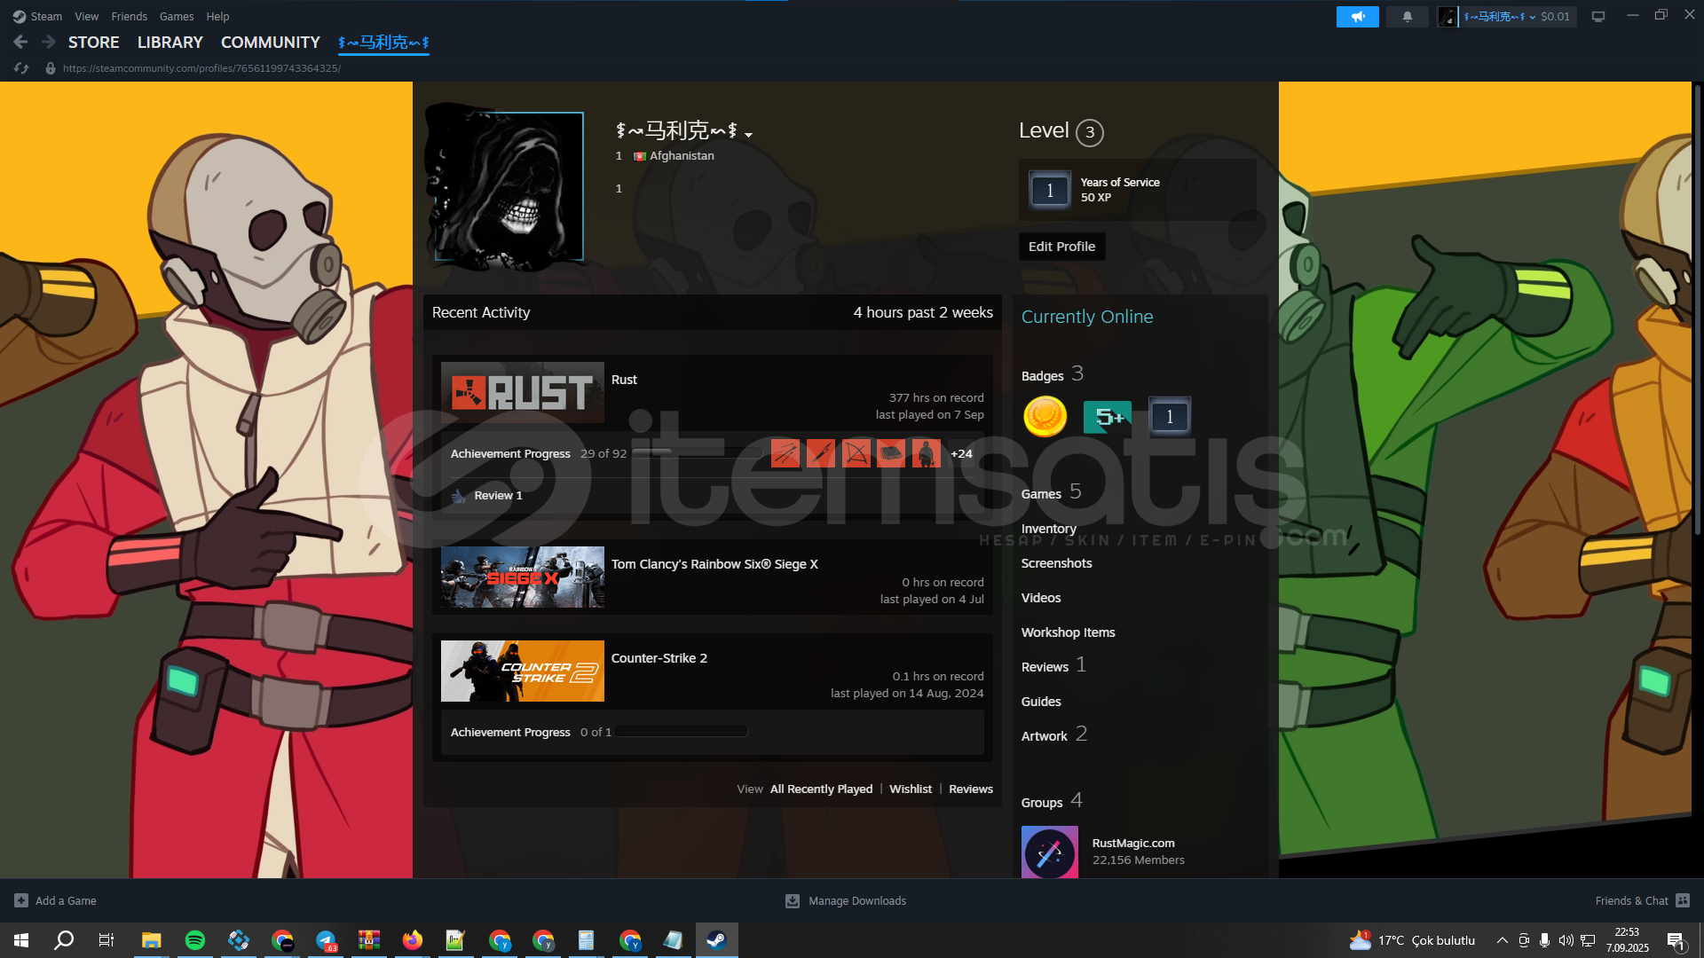
Task: Click the Add a Game plus icon
Action: click(21, 900)
